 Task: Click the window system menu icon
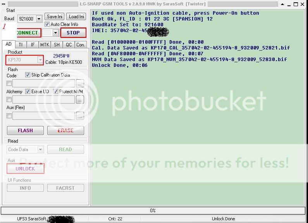coord(3,4)
